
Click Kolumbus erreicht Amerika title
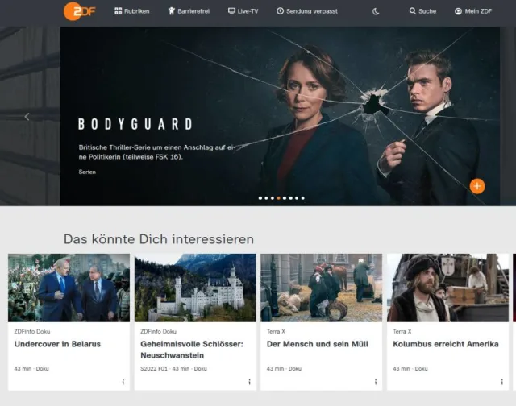point(446,344)
